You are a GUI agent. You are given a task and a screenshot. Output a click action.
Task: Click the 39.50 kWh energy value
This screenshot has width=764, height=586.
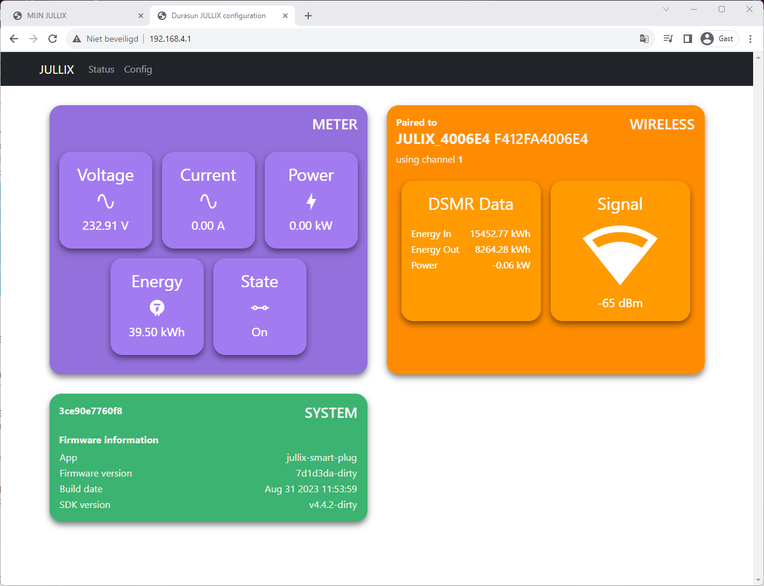pos(157,332)
